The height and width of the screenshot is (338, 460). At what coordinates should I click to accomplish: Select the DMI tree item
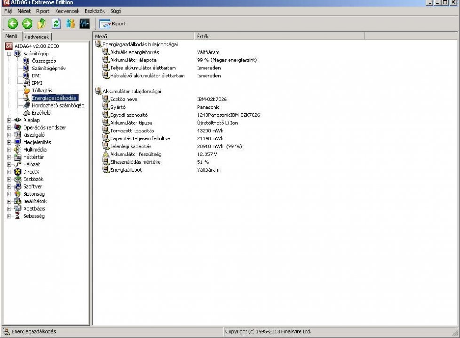click(36, 76)
